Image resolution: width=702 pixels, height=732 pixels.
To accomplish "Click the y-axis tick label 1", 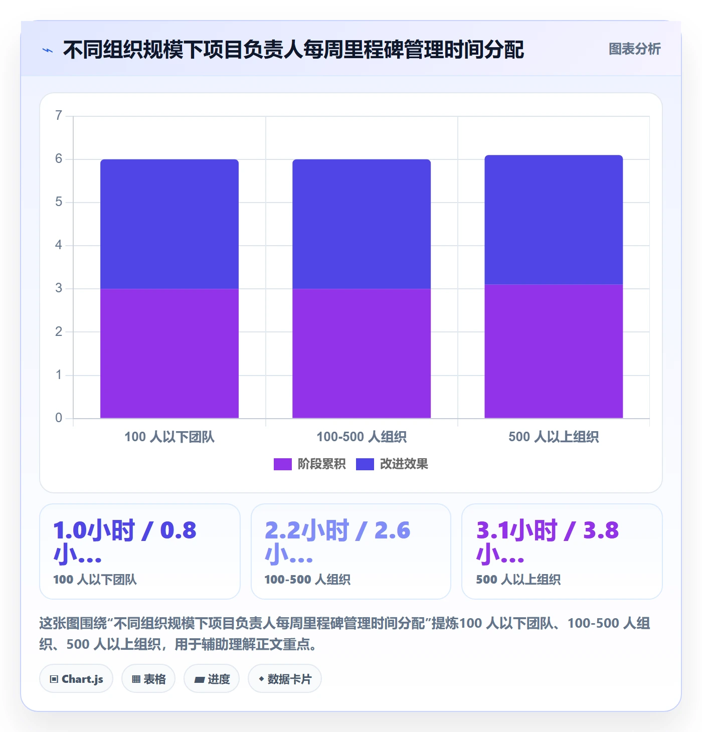I will pos(59,375).
